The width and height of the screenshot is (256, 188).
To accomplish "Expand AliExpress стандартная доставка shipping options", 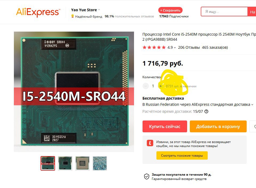I will click(252, 105).
